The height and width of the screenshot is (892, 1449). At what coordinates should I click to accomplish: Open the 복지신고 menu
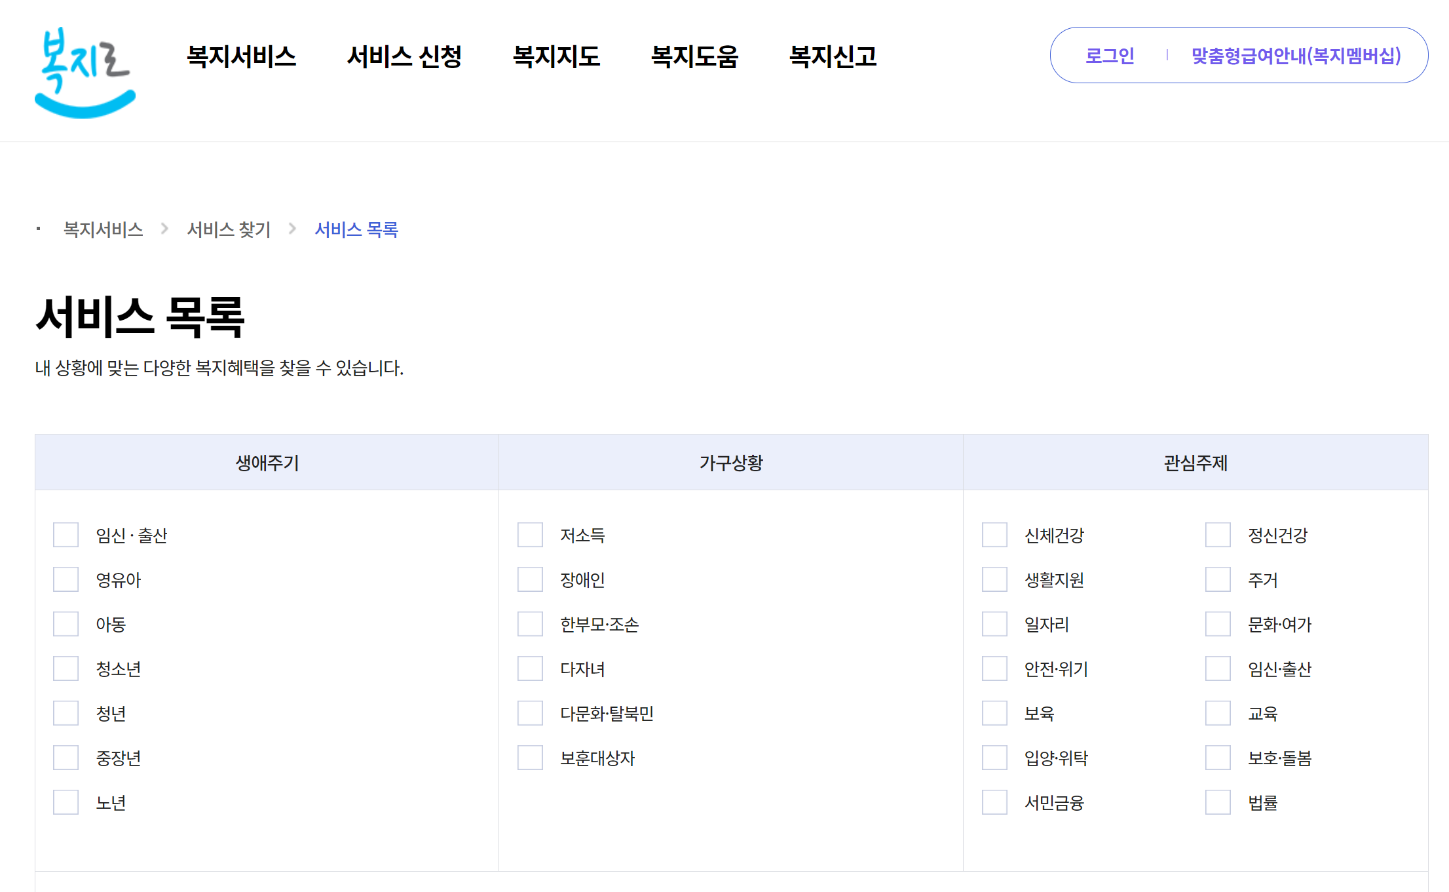coord(833,56)
